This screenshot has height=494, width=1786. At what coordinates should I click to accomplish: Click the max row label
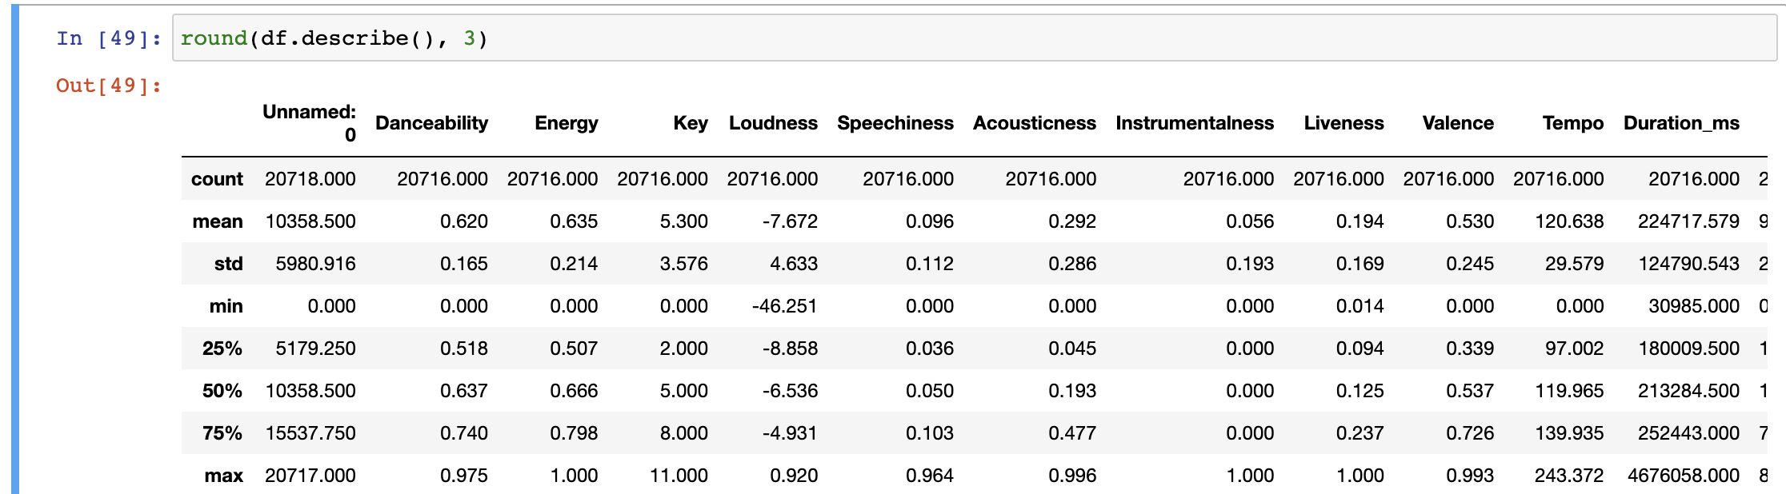coord(223,476)
